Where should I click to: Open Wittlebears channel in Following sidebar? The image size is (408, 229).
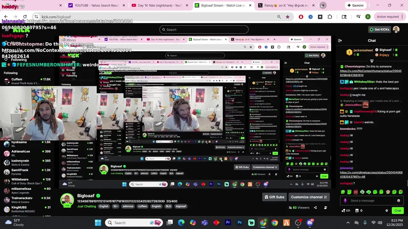(x=27, y=181)
